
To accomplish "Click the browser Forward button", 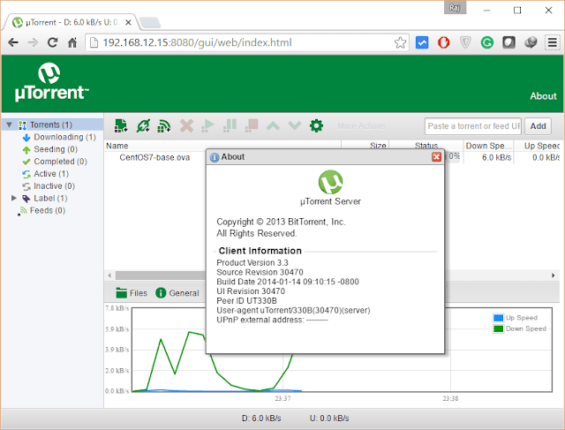I will pos(33,42).
